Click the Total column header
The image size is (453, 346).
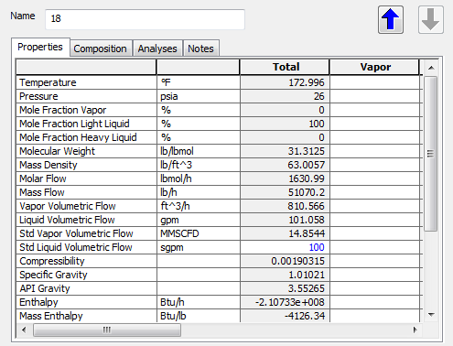[x=285, y=67]
